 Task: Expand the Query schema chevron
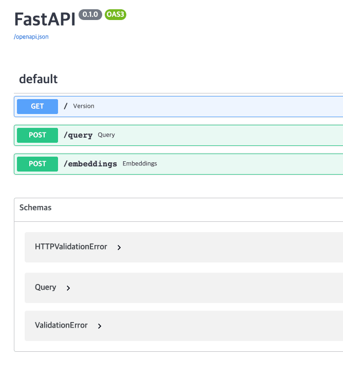pos(68,288)
